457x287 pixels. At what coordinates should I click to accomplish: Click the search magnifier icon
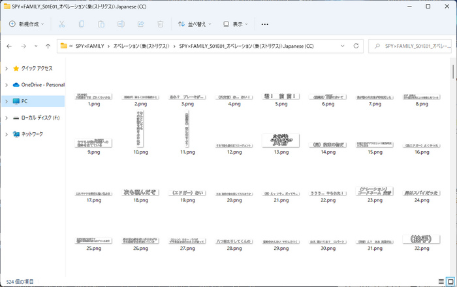click(x=377, y=46)
